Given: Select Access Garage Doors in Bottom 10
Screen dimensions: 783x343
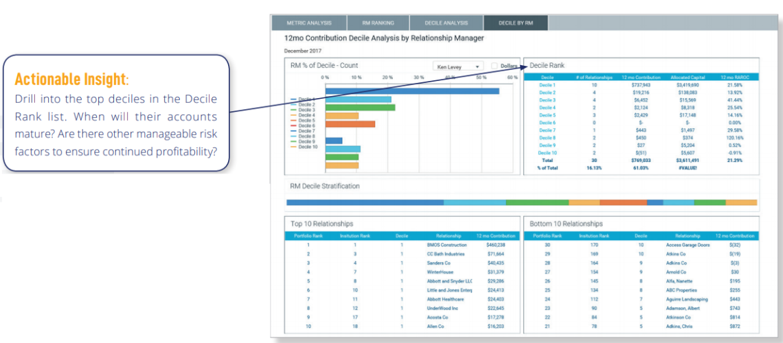Looking at the screenshot, I should 688,245.
